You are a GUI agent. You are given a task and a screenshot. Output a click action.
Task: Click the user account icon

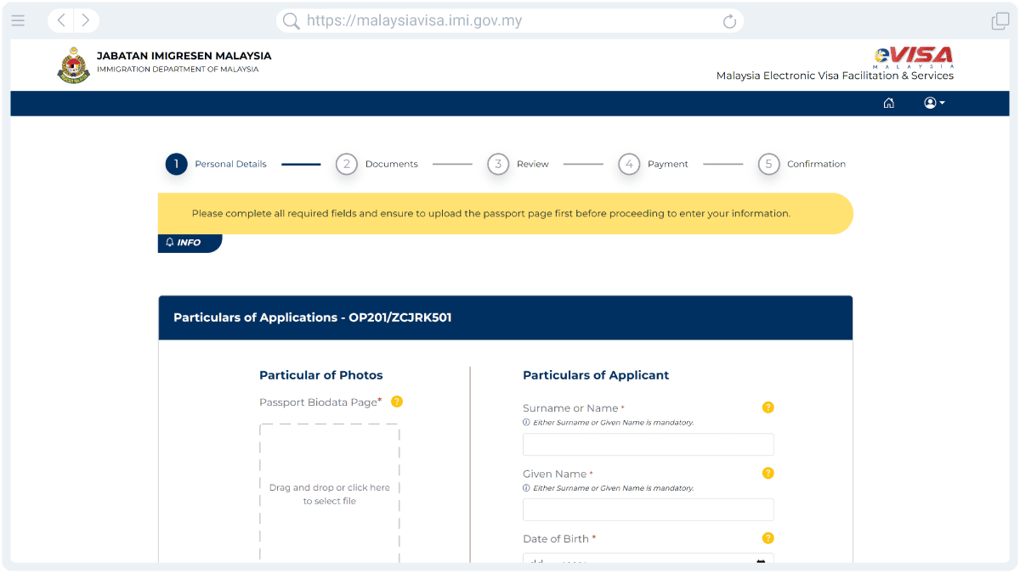(930, 103)
